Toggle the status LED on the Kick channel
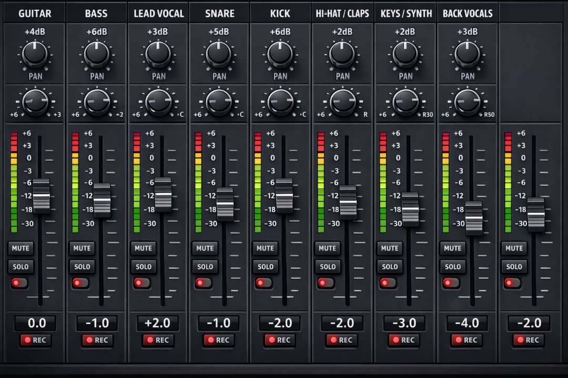 pyautogui.click(x=263, y=283)
